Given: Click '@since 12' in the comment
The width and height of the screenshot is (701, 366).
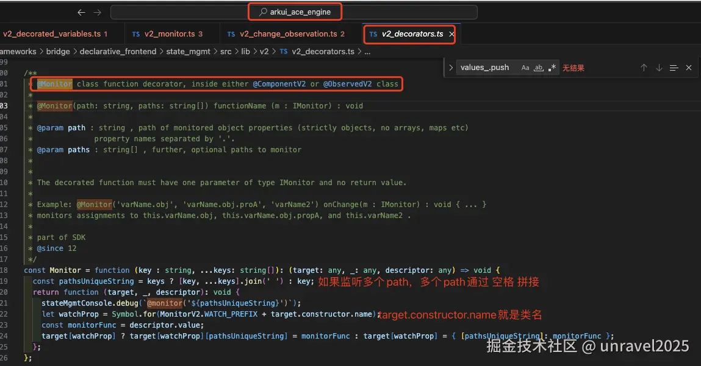Looking at the screenshot, I should [56, 248].
